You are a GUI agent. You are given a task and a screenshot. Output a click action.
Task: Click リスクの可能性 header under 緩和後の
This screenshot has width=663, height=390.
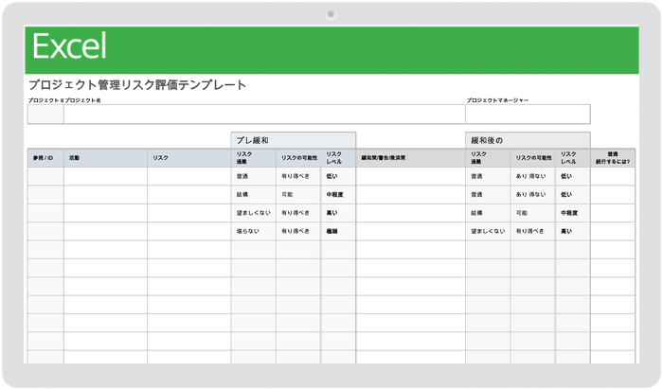[x=532, y=158]
